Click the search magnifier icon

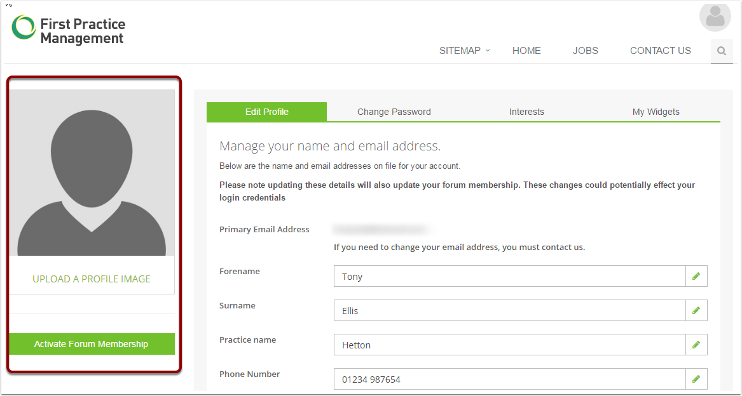tap(722, 51)
